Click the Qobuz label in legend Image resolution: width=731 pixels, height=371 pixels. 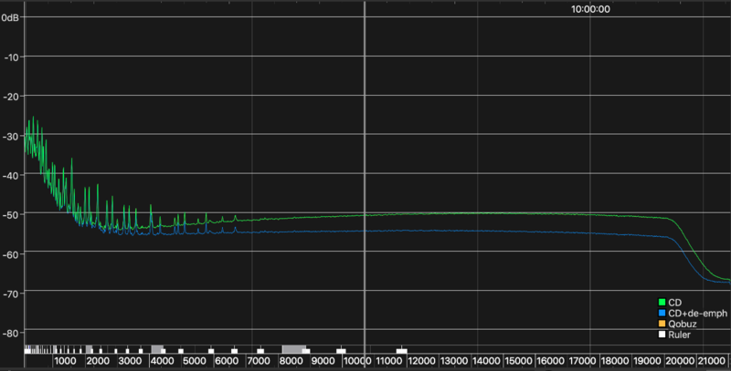[682, 324]
